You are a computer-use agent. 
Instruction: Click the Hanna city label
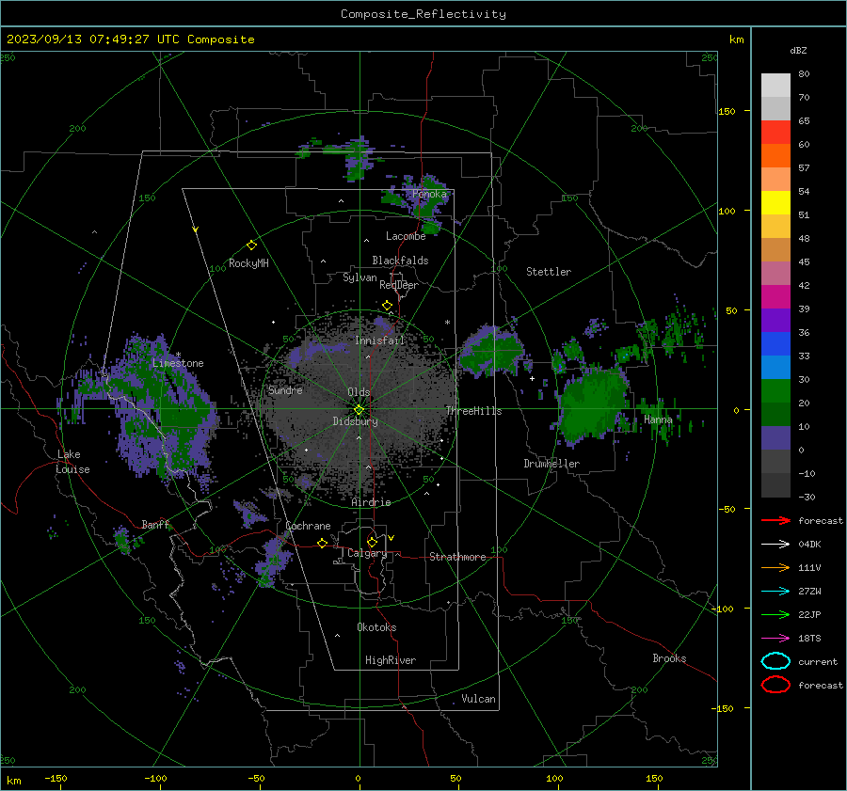(x=658, y=419)
